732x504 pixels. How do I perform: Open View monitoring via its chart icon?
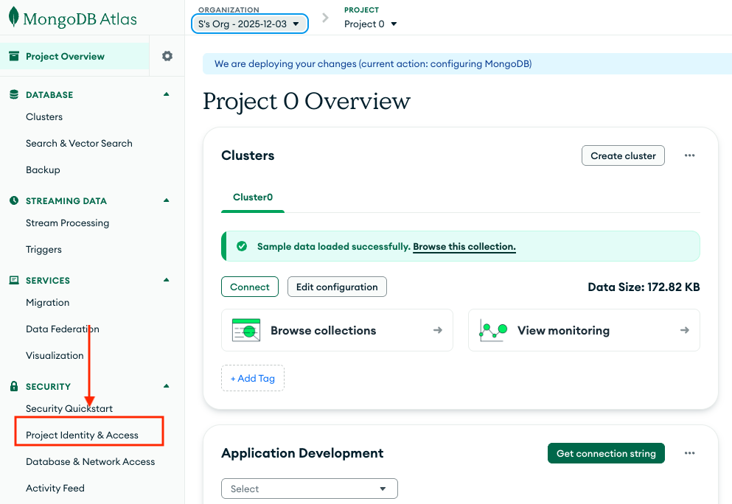tap(492, 330)
